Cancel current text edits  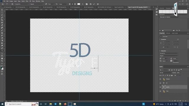coord(91,4)
